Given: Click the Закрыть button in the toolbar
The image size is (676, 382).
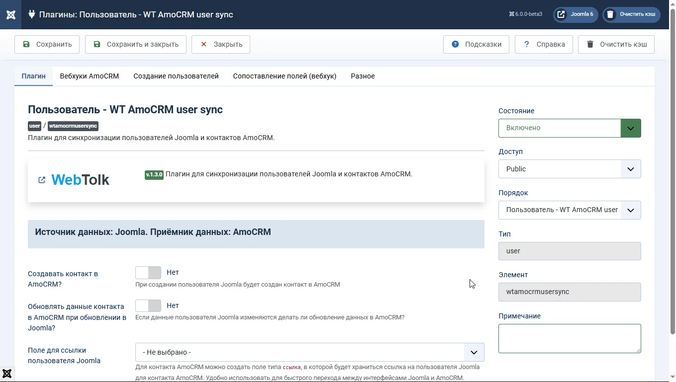Looking at the screenshot, I should (x=220, y=44).
